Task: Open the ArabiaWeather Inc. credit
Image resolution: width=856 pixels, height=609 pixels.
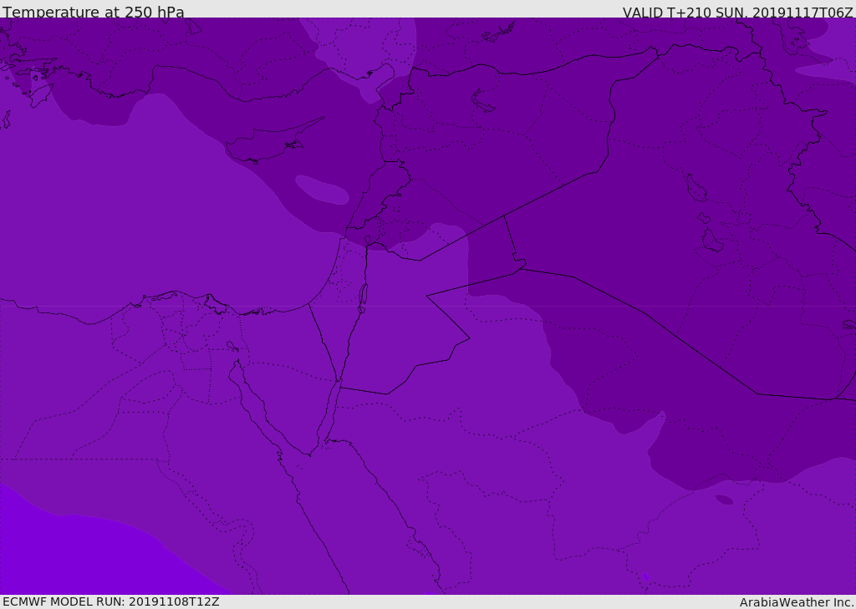Action: [x=797, y=602]
